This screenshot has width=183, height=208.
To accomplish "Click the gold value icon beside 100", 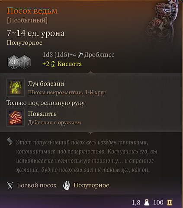I will click(x=170, y=202).
